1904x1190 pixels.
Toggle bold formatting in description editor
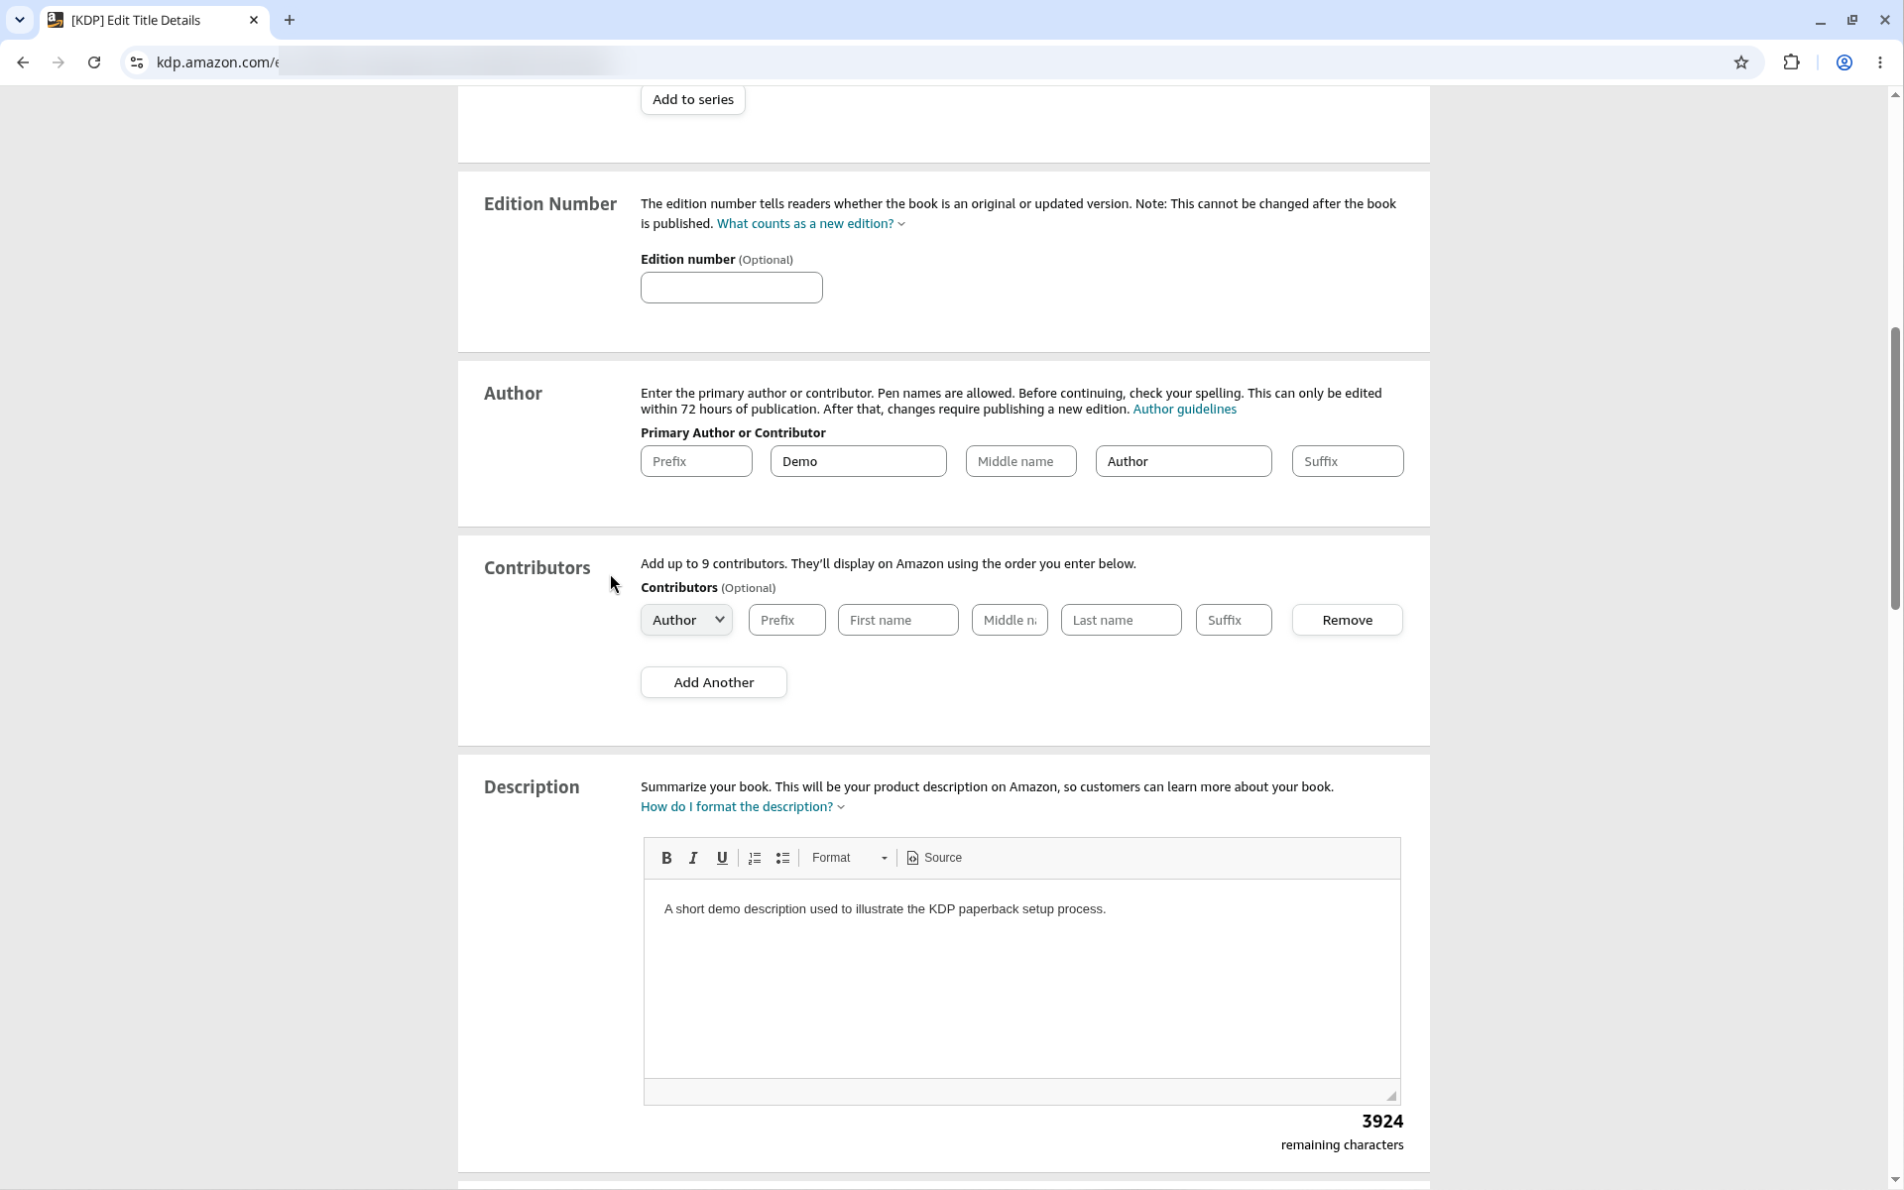coord(666,858)
